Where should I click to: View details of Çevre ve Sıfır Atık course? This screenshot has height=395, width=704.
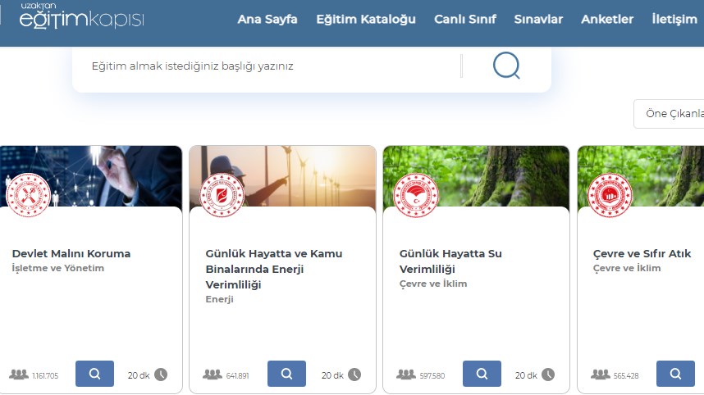pyautogui.click(x=675, y=374)
